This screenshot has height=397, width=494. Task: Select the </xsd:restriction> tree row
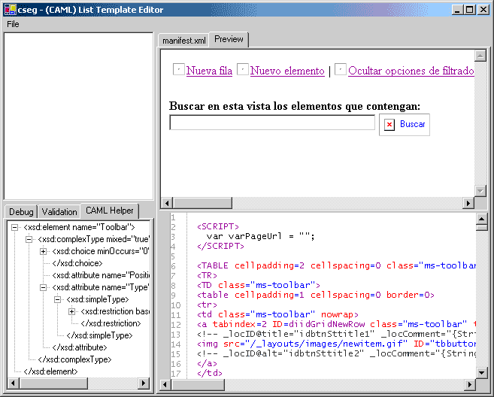tap(111, 323)
